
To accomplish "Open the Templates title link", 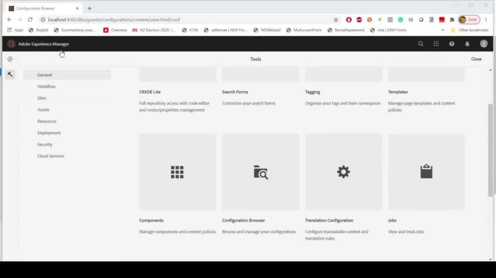I will [x=398, y=92].
